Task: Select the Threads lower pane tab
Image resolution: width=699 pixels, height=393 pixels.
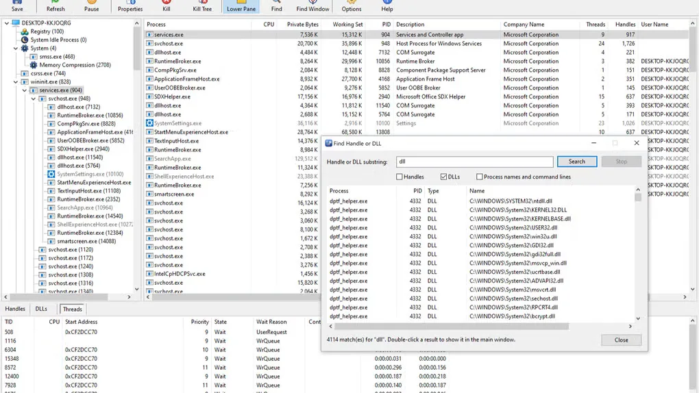Action: (72, 309)
